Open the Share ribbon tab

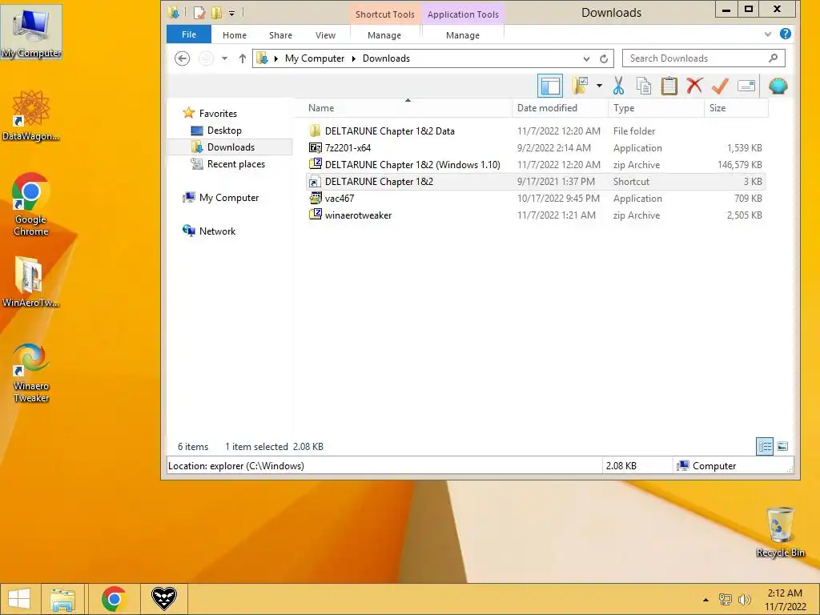click(x=280, y=35)
